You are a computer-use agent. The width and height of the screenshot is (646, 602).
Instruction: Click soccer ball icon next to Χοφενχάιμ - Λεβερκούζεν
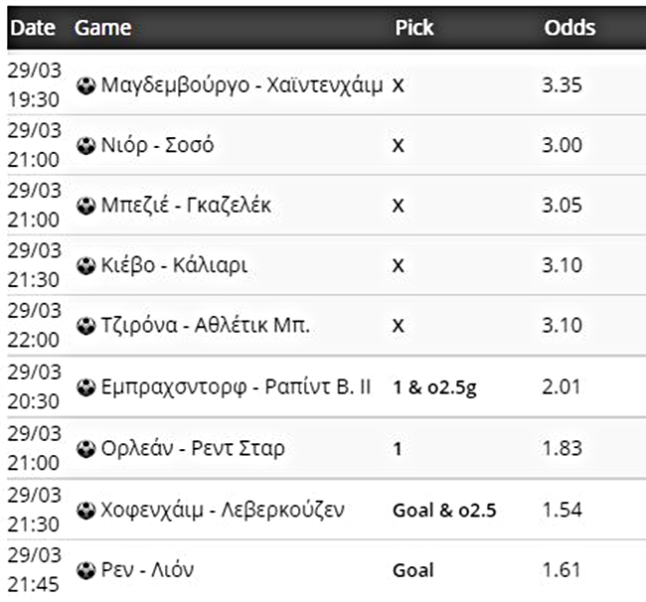(x=86, y=510)
